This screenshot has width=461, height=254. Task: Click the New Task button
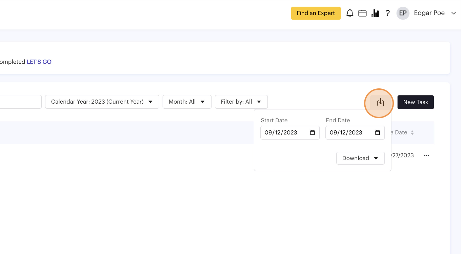pos(415,102)
